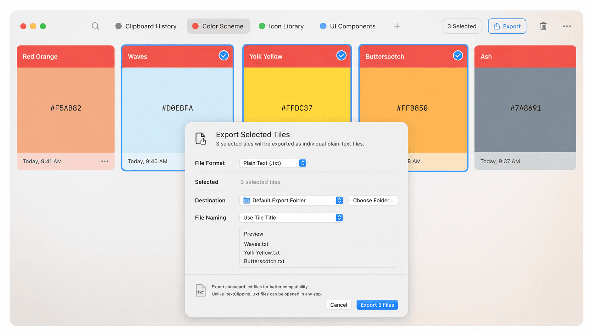Image resolution: width=593 pixels, height=334 pixels.
Task: Click the red Color Scheme tab dot
Action: click(x=195, y=26)
